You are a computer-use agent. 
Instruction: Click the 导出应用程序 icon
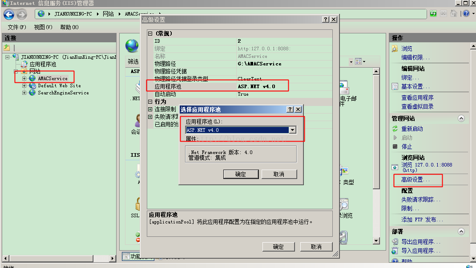pos(395,242)
